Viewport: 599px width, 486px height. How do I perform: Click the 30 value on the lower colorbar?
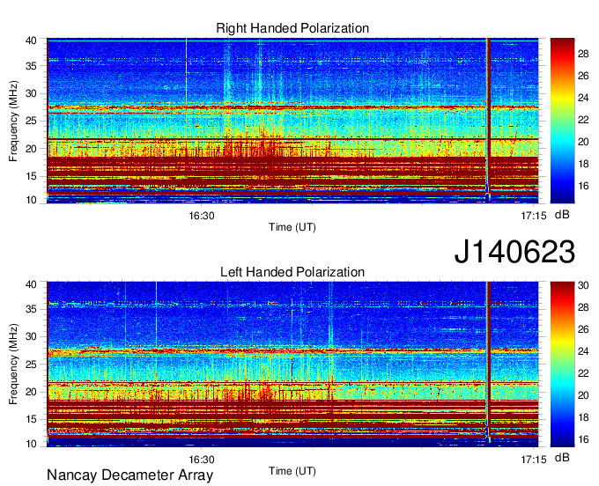[x=583, y=285]
